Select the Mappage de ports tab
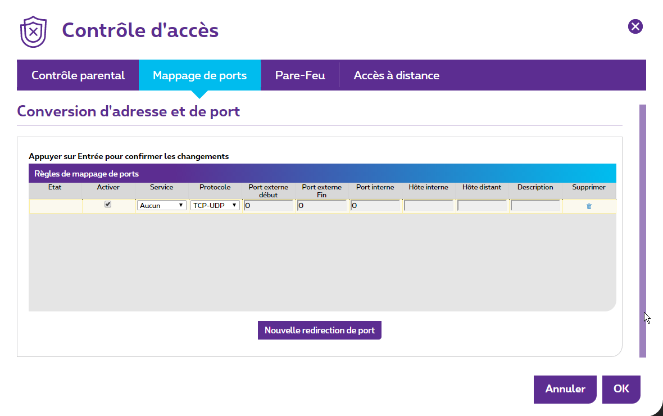The image size is (663, 416). pos(199,75)
